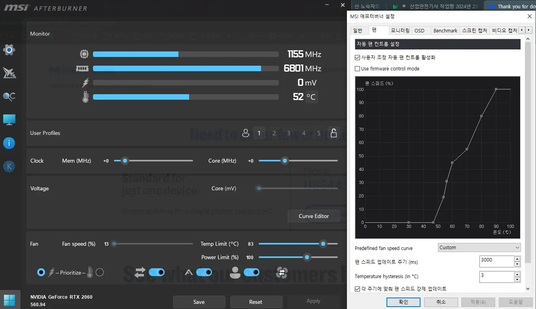Select user profile 2

tap(274, 133)
